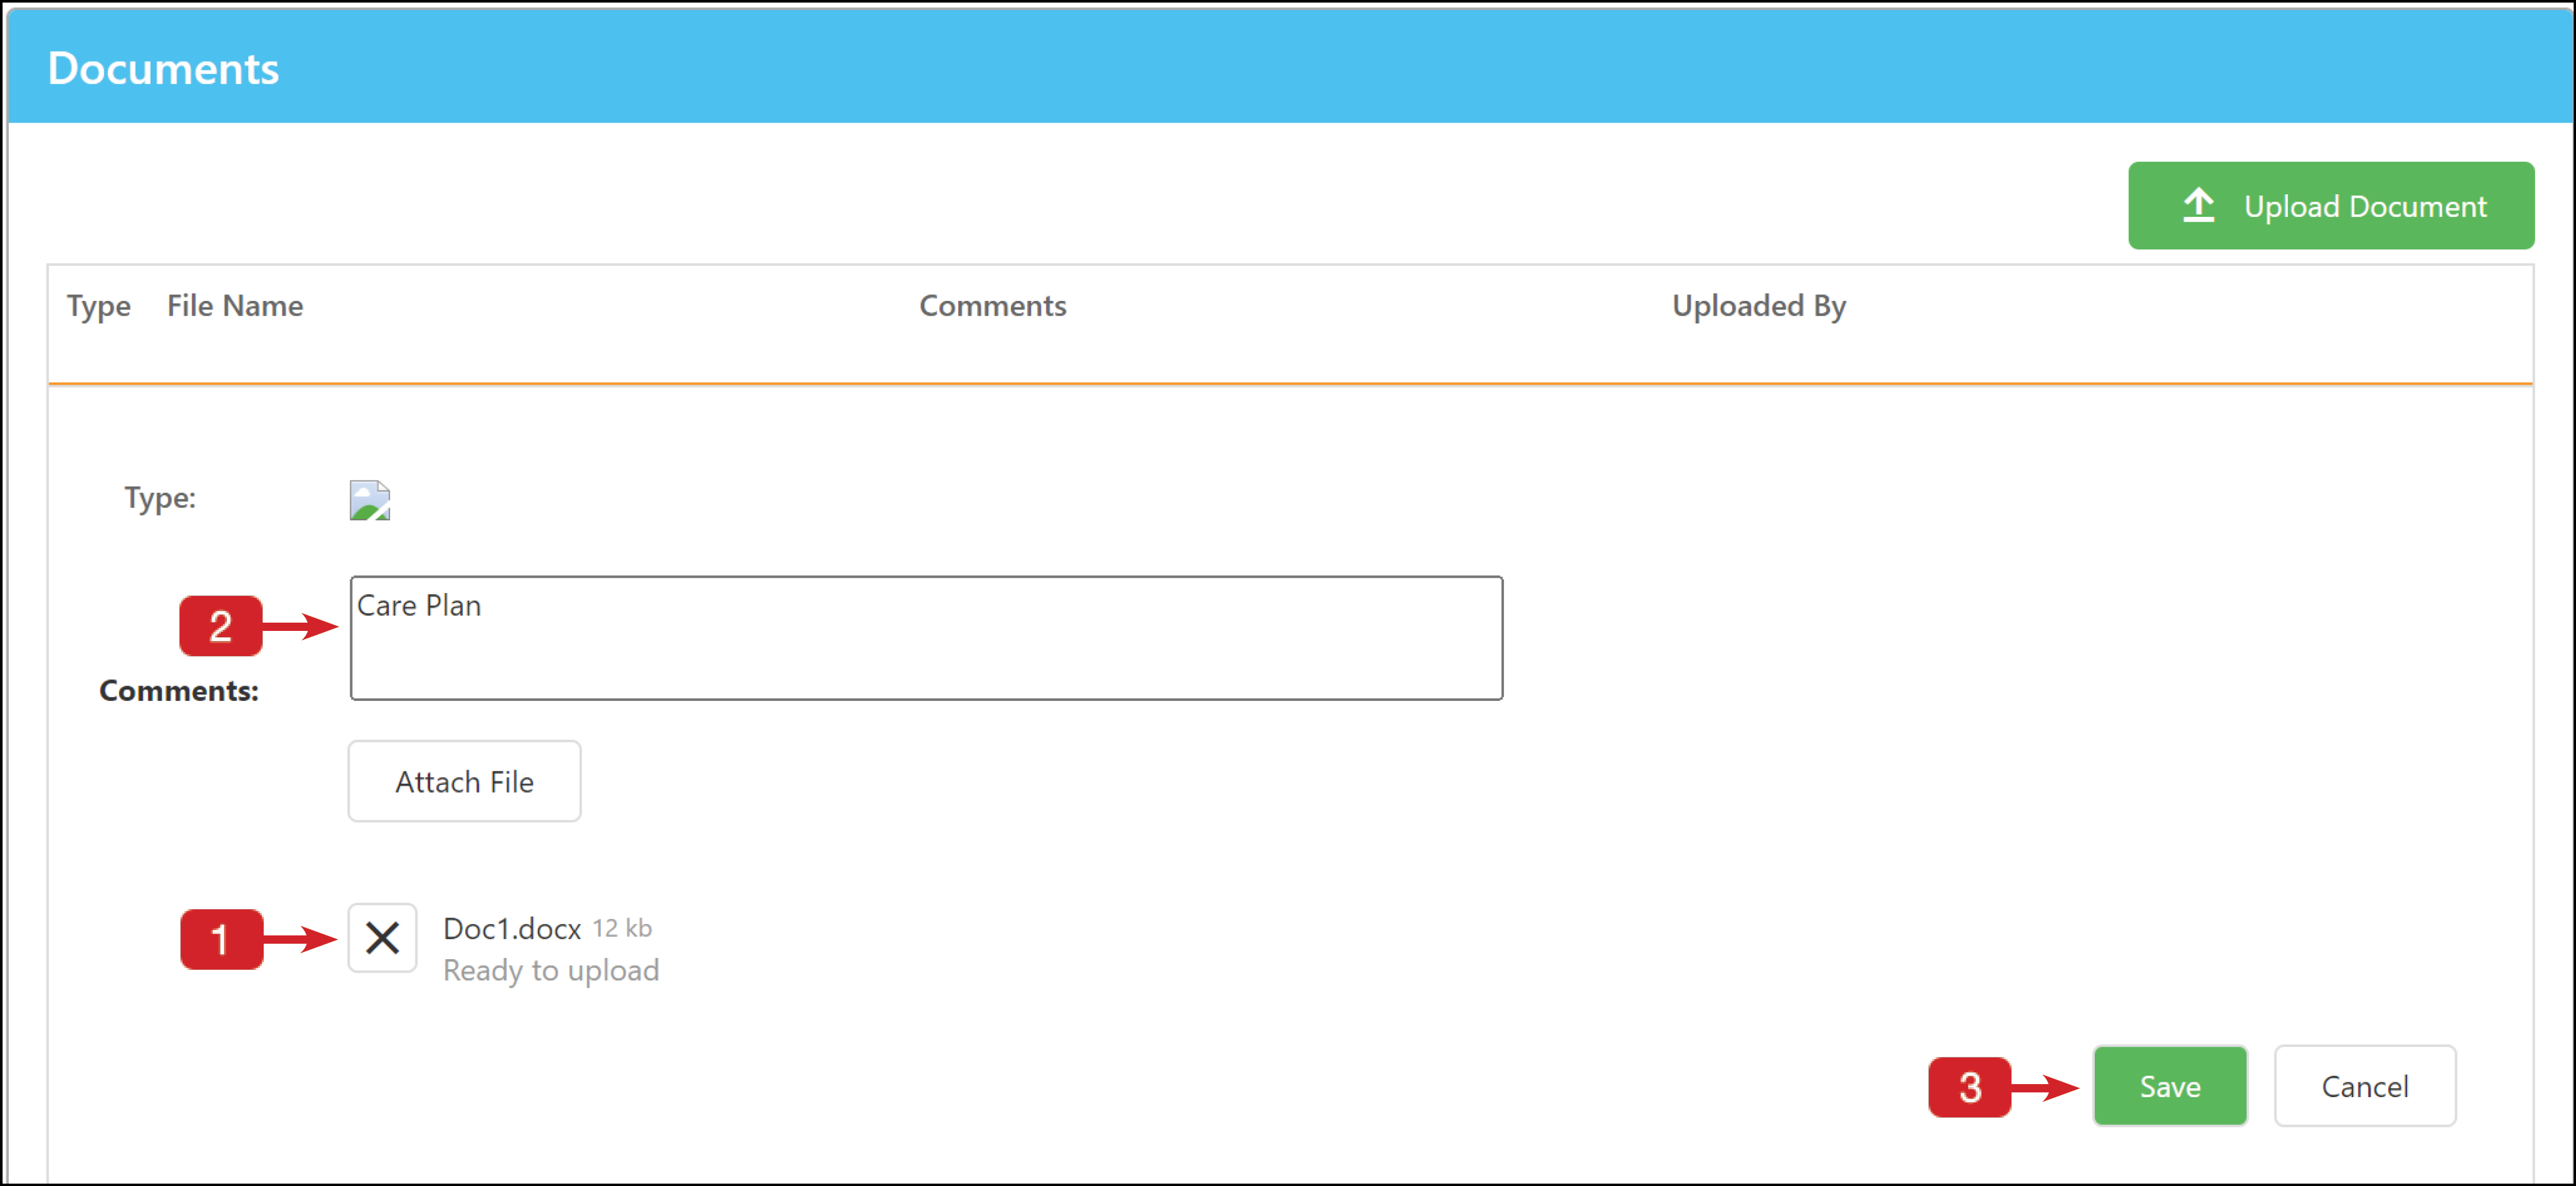Screen dimensions: 2576x1186
Task: Click the Doc1.docx file name
Action: (512, 928)
